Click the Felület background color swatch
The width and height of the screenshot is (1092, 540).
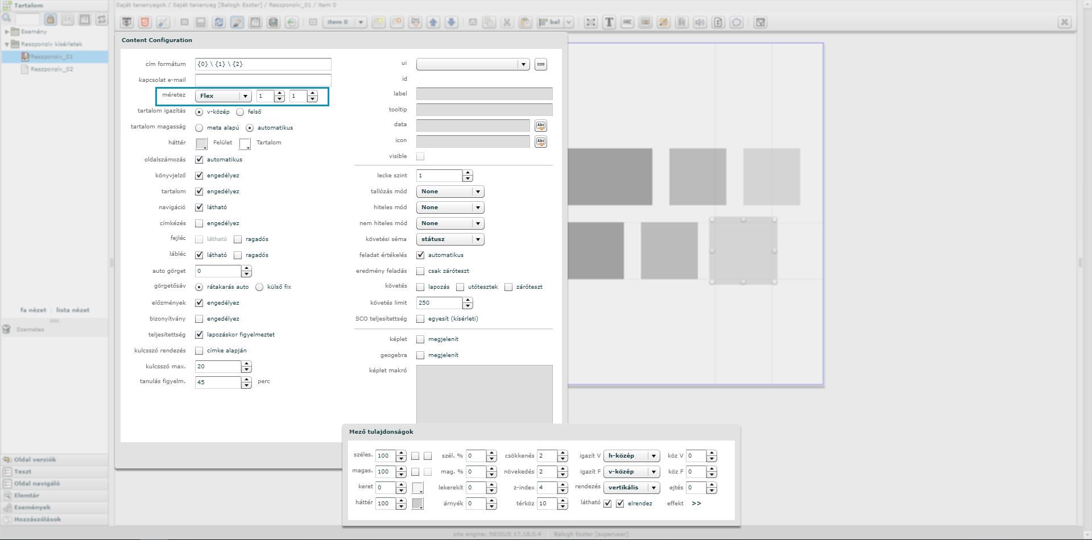[x=201, y=143]
